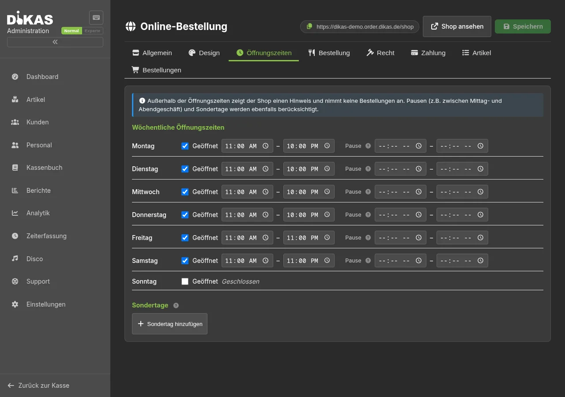
Task: Click the Mittwoch pause end field
Action: click(462, 192)
